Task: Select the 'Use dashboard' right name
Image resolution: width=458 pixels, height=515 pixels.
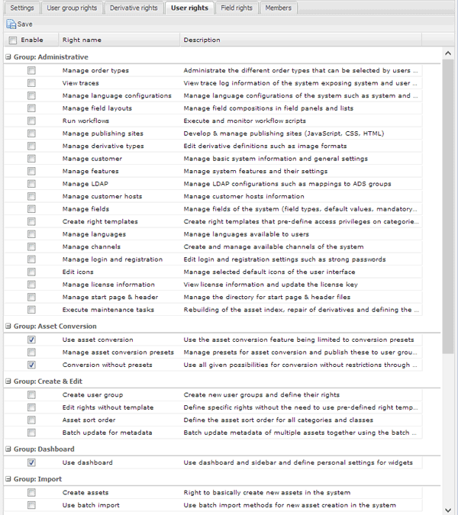Action: click(x=87, y=463)
